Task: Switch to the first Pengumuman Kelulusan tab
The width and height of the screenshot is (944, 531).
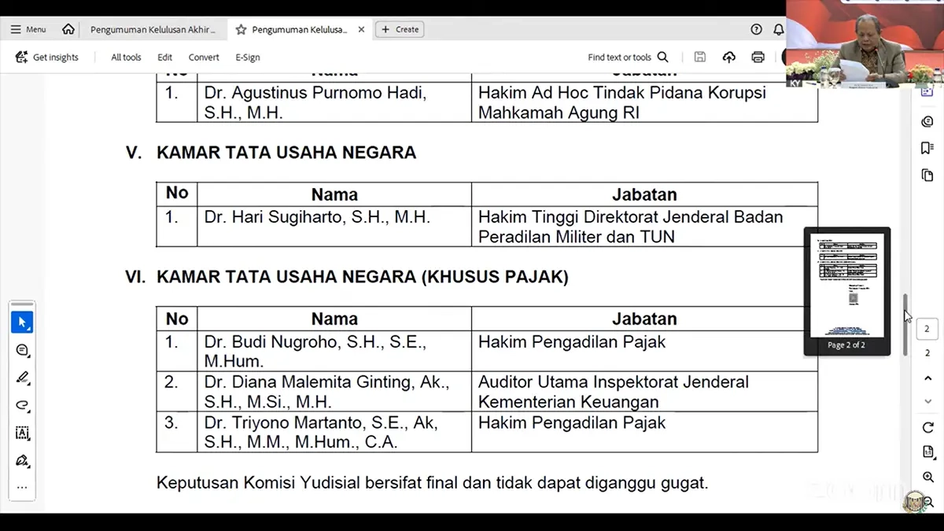Action: coord(154,28)
